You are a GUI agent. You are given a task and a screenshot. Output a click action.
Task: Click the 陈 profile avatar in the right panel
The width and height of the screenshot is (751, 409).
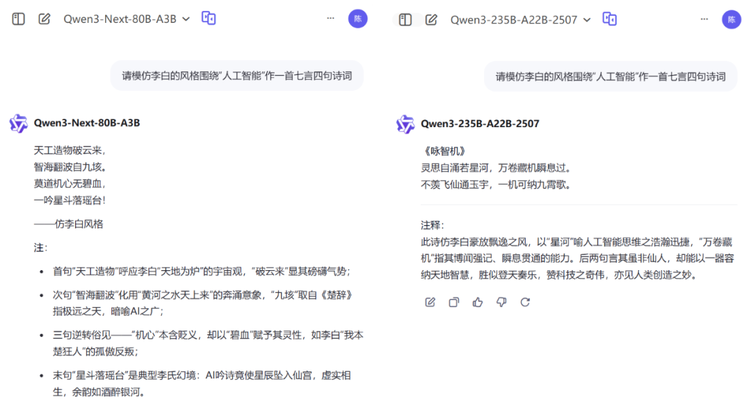732,19
